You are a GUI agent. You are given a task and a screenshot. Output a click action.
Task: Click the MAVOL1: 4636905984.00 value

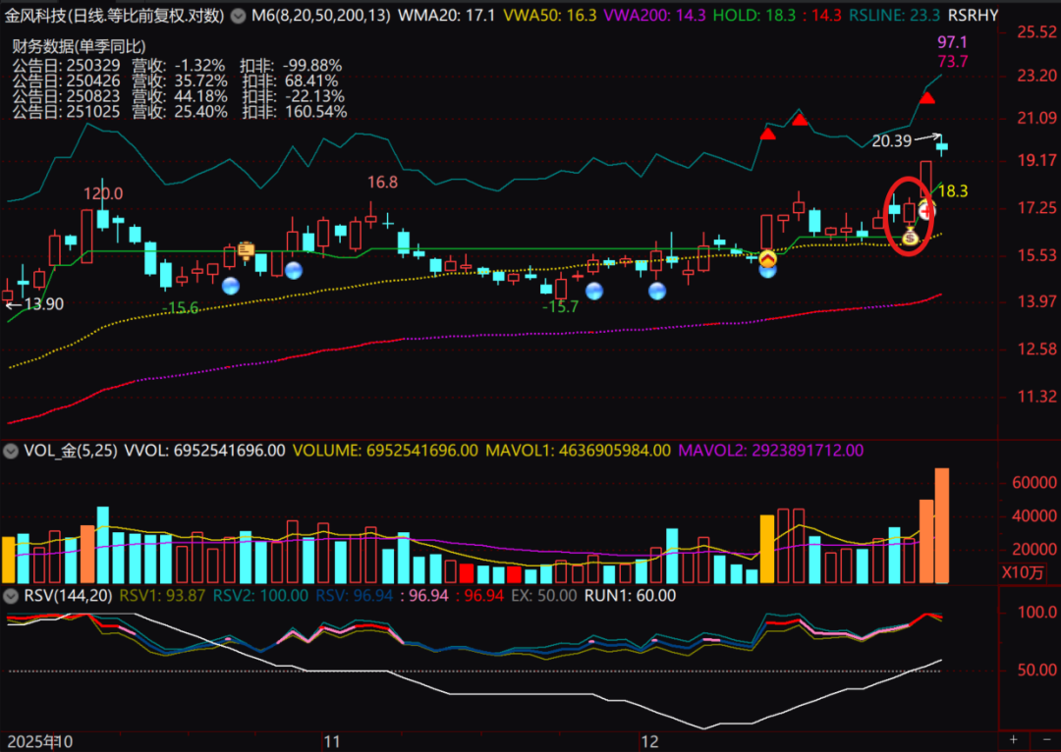578,451
